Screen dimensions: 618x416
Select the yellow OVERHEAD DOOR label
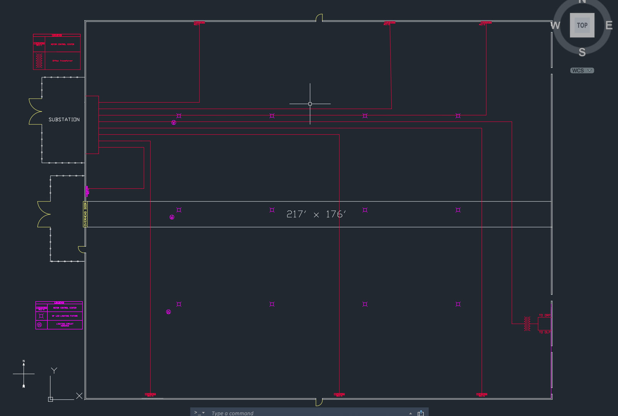(85, 214)
